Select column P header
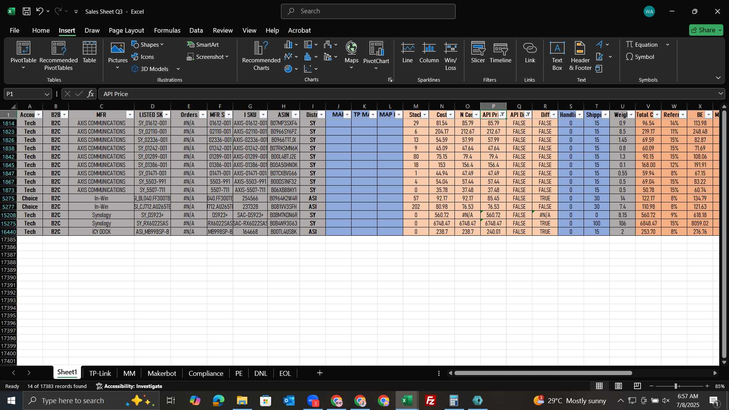Viewport: 729px width, 410px height. click(493, 106)
